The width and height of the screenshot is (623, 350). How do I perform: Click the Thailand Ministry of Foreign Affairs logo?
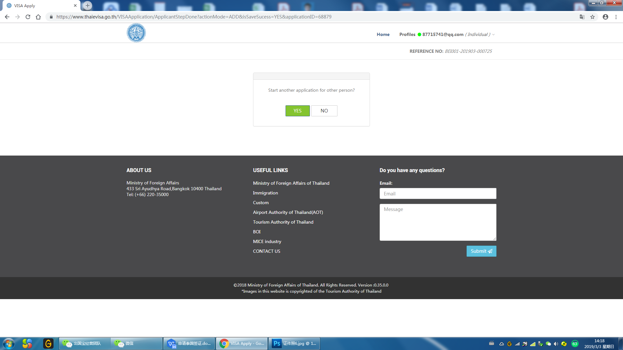137,33
